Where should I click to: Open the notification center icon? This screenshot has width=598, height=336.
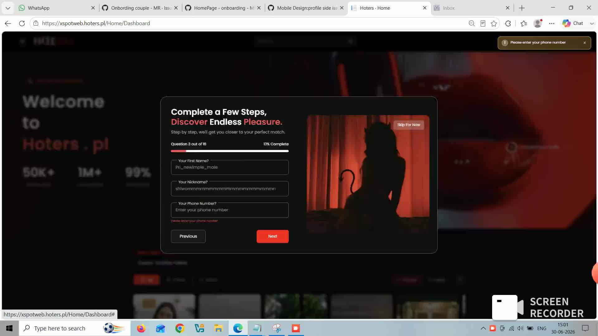[x=585, y=328]
